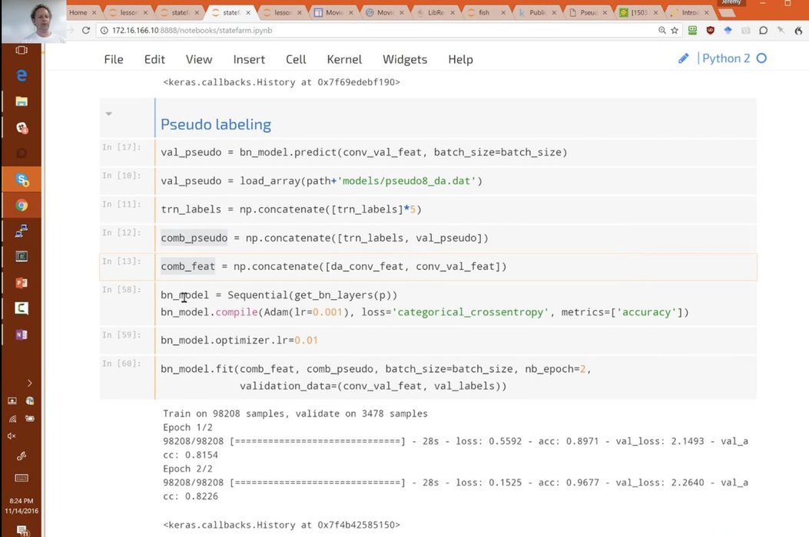Open Microsoft Edge from the taskbar
Viewport: 809px width, 537px height.
tap(22, 75)
